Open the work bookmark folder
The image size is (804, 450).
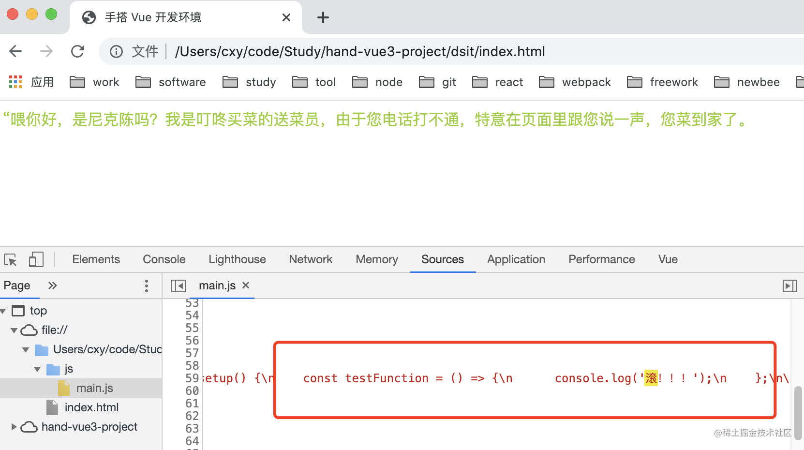(x=94, y=82)
